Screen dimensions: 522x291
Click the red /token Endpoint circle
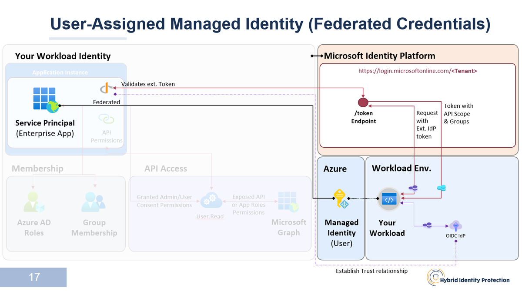pyautogui.click(x=363, y=103)
